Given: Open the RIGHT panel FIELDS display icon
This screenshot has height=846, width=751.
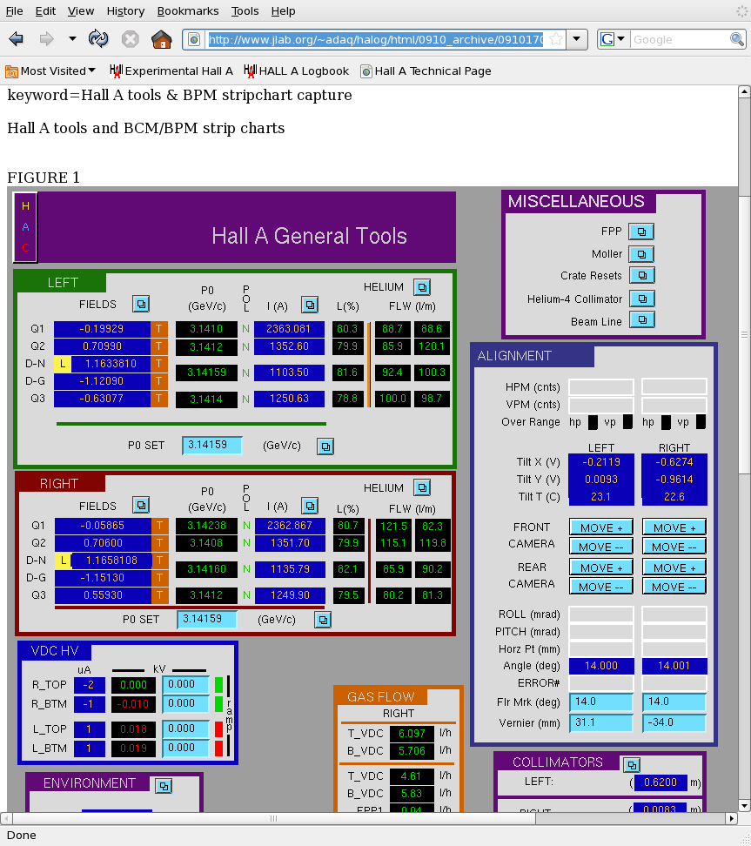Looking at the screenshot, I should coord(141,506).
